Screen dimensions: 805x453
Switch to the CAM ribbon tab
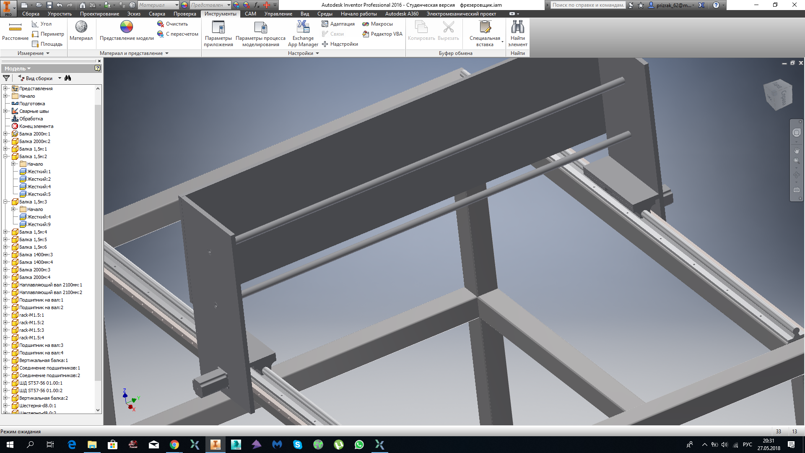[x=250, y=14]
